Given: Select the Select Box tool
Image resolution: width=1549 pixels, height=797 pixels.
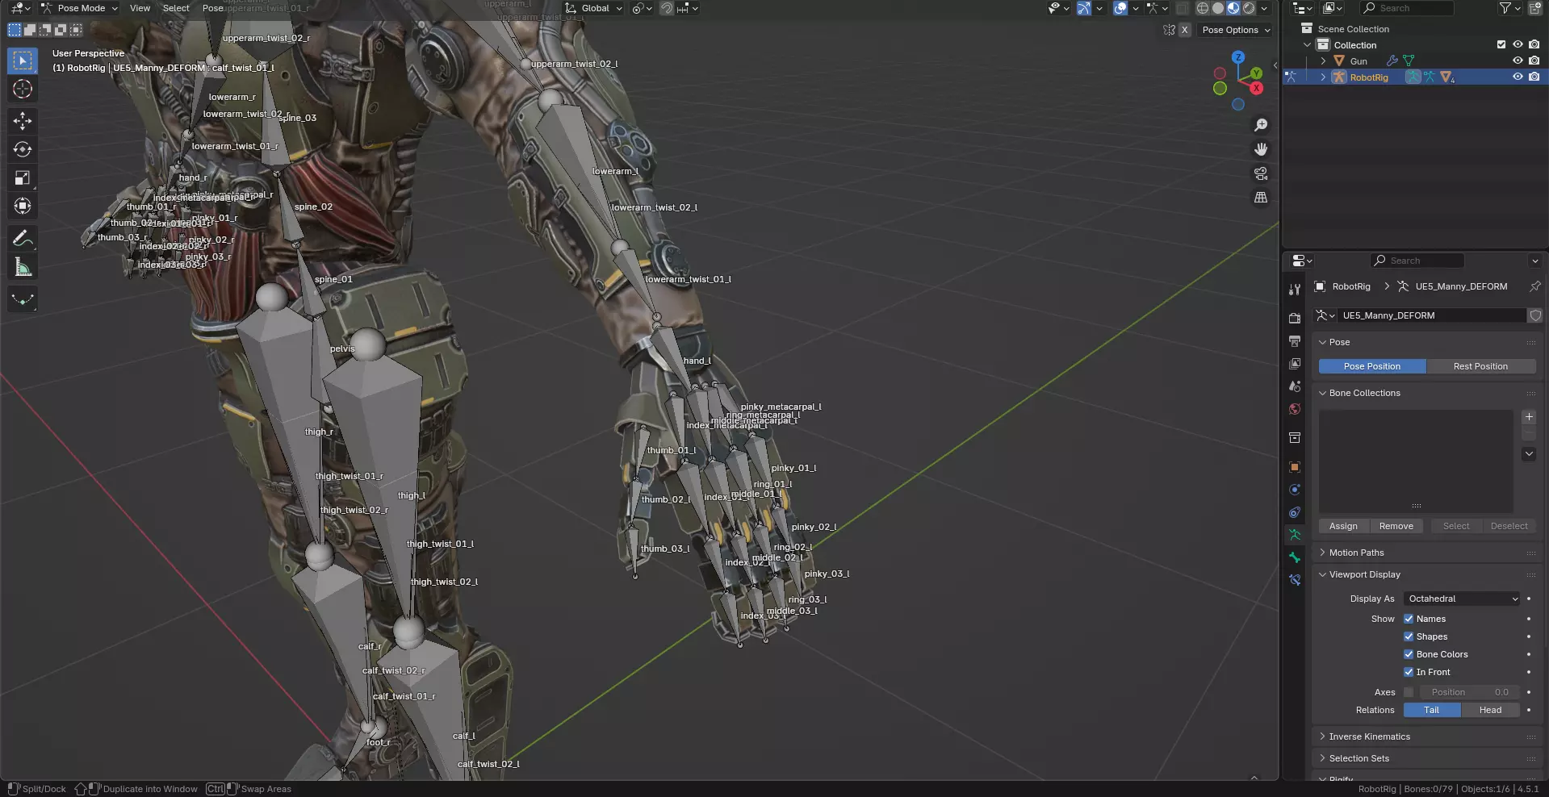Looking at the screenshot, I should click(23, 61).
